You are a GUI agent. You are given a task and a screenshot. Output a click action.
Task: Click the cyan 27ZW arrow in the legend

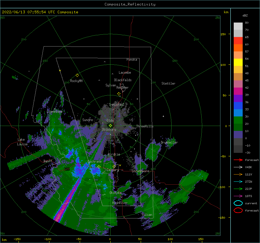(x=238, y=182)
